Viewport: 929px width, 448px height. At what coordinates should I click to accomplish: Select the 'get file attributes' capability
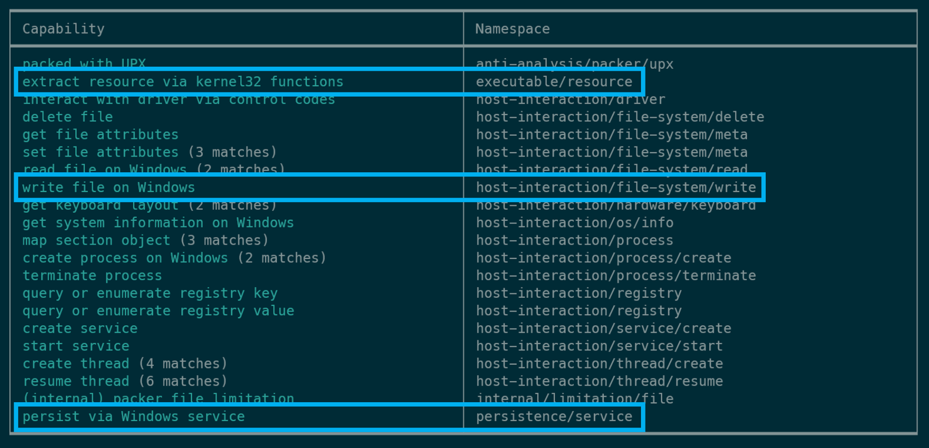100,135
